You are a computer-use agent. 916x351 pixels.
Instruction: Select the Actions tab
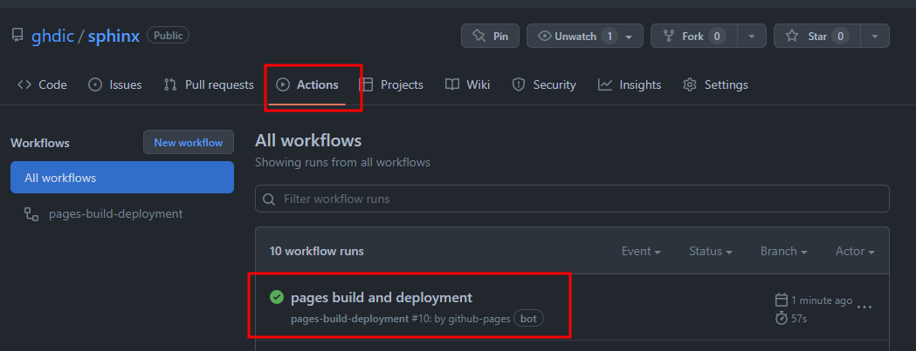[307, 85]
